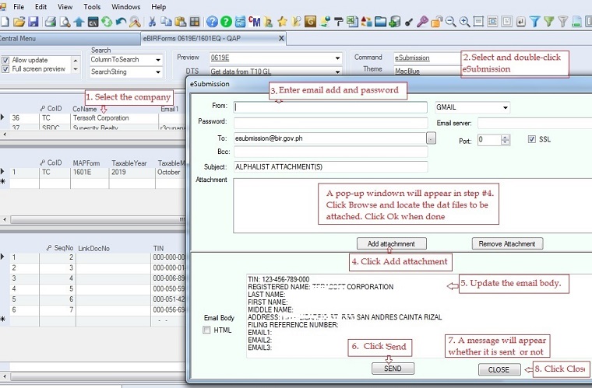Image resolution: width=592 pixels, height=388 pixels.
Task: Click the eSubmission command link
Action: (x=412, y=58)
